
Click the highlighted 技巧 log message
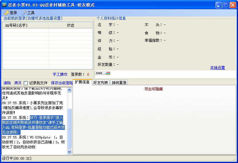34,125
